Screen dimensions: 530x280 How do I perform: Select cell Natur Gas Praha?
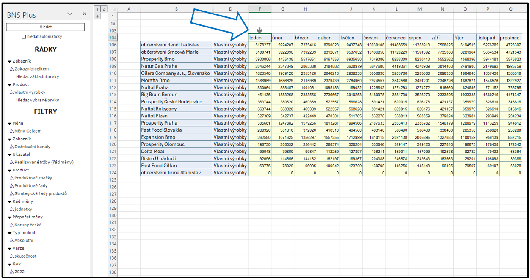(176, 66)
